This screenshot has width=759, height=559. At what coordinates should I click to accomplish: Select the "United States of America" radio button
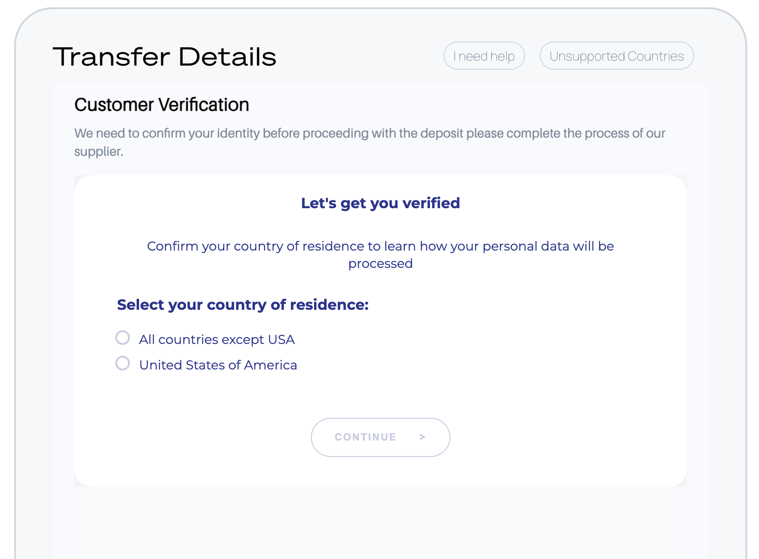(123, 363)
